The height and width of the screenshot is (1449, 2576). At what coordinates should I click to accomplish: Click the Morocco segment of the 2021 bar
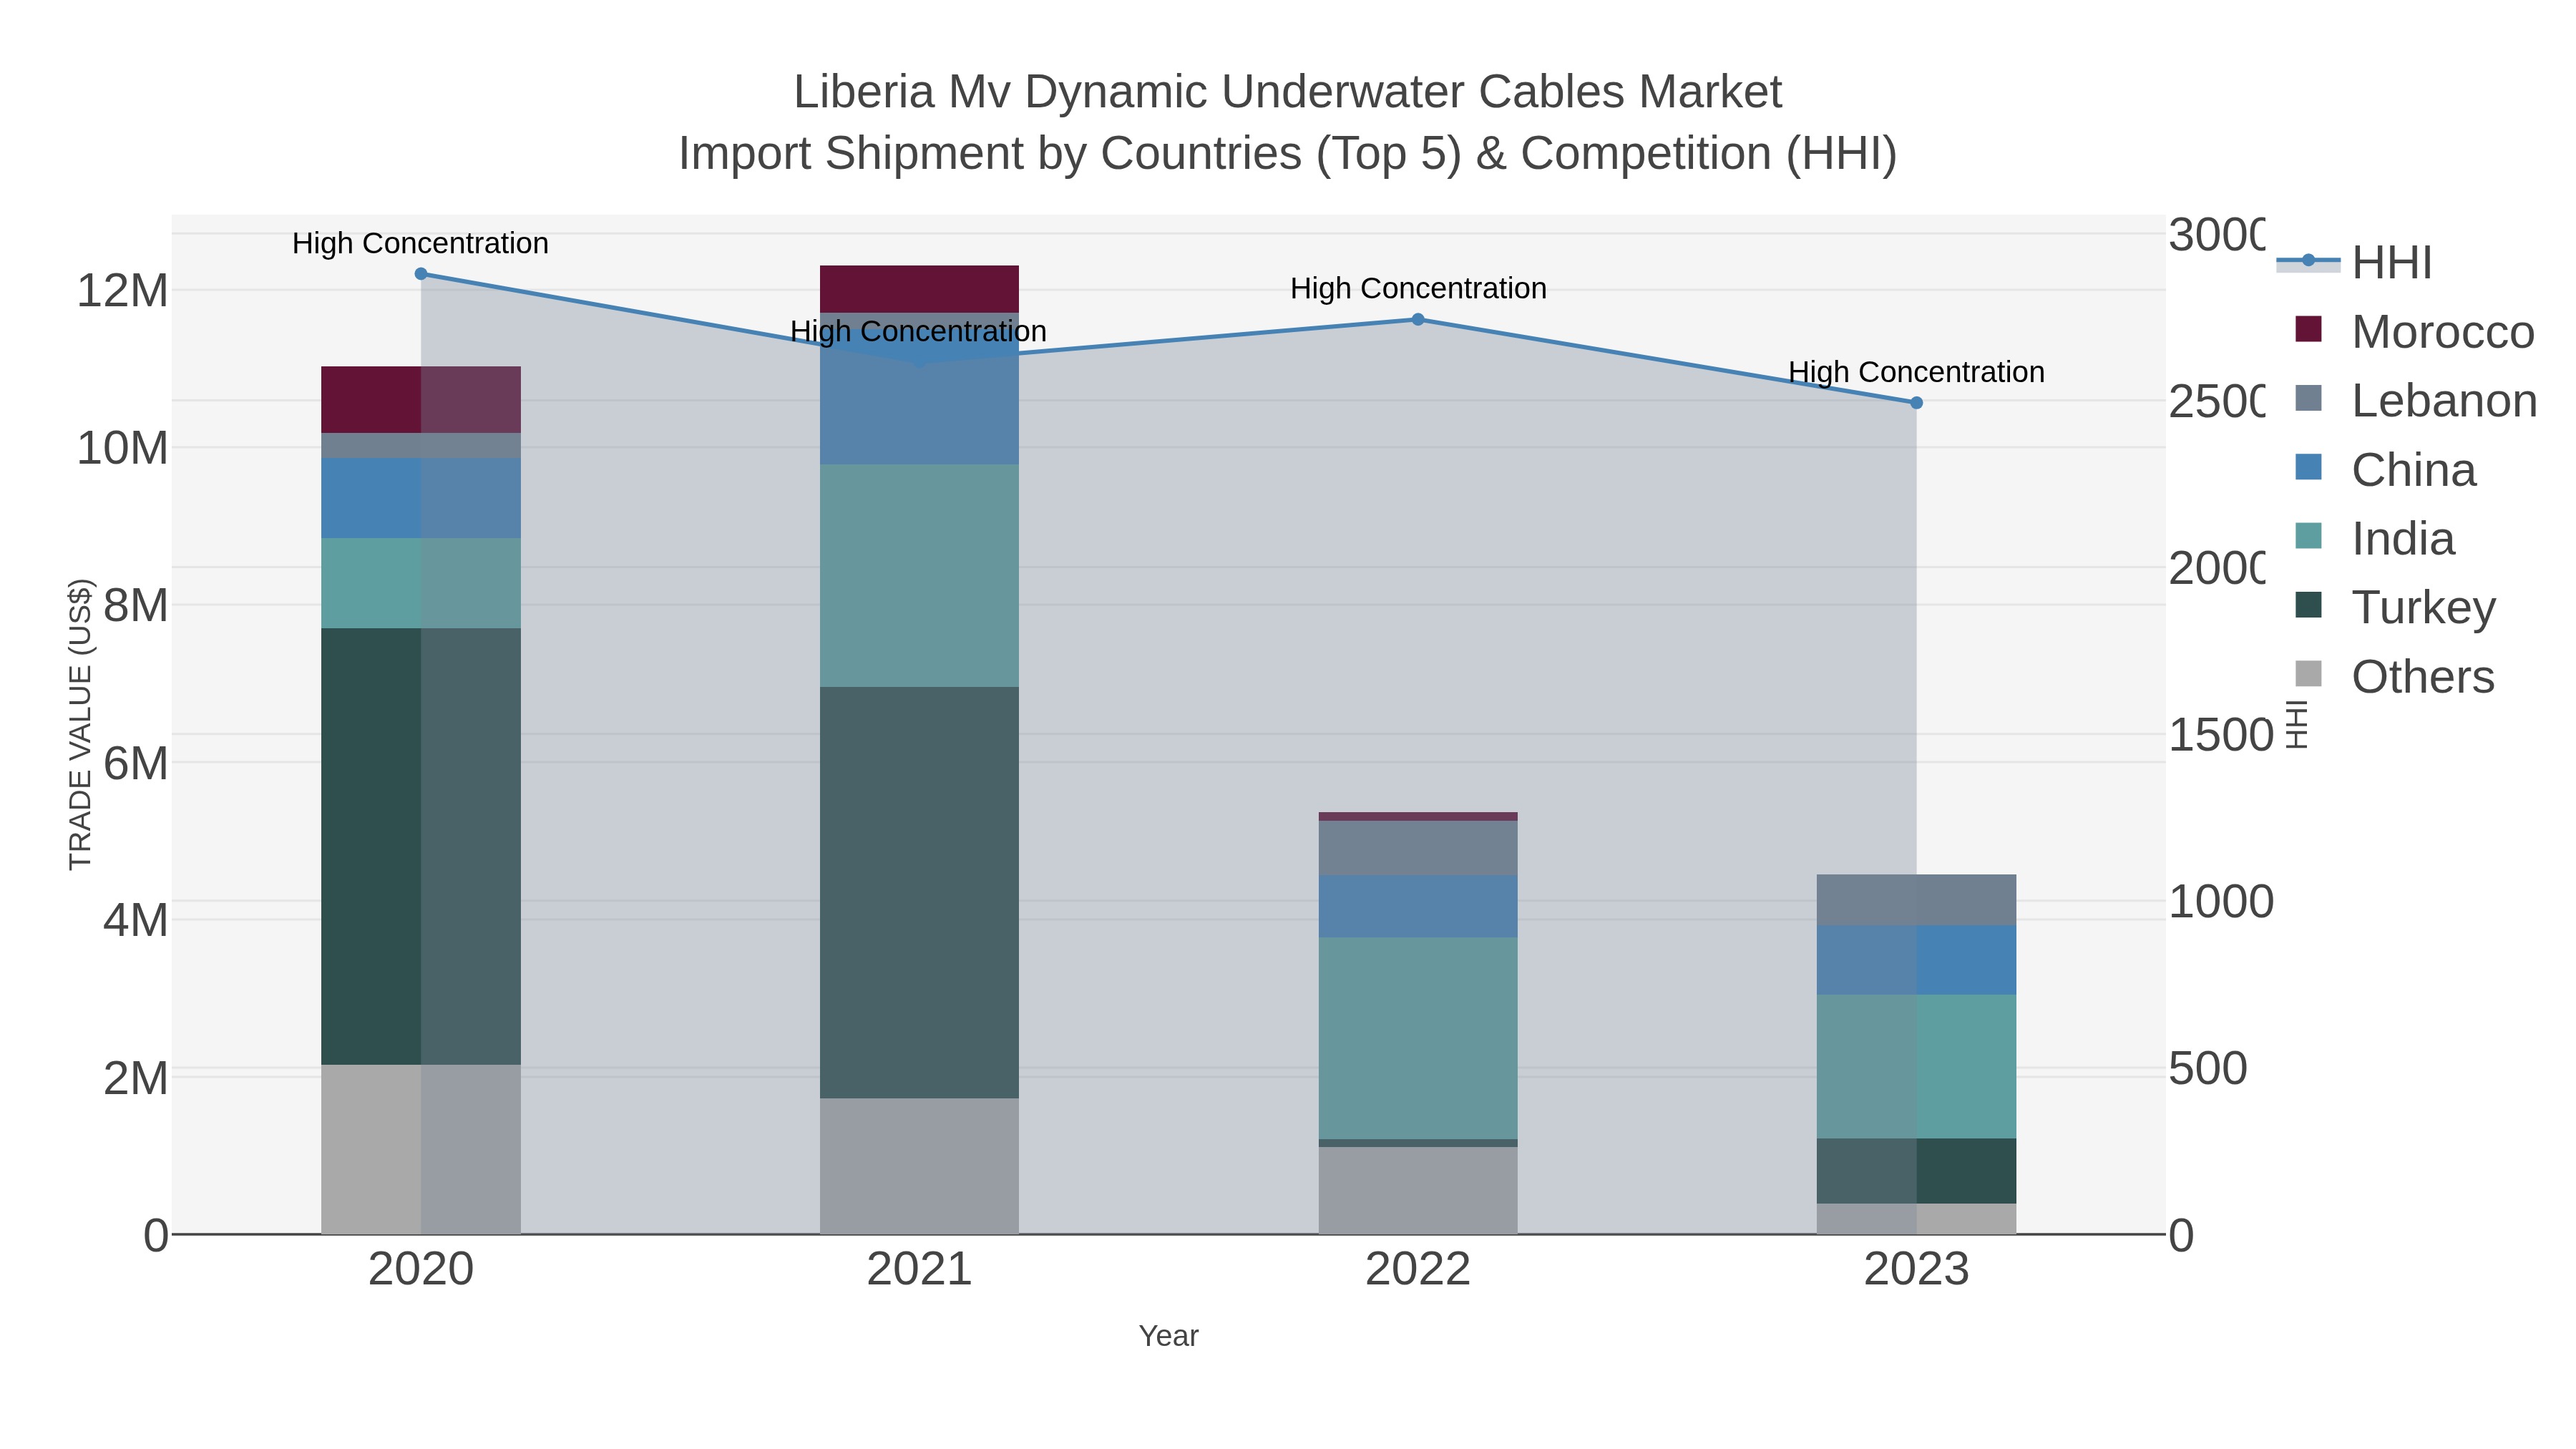click(920, 290)
